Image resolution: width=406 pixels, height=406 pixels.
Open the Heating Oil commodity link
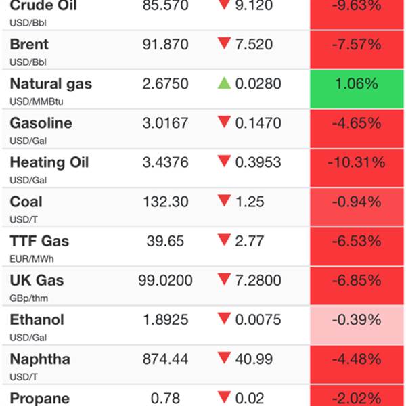49,162
